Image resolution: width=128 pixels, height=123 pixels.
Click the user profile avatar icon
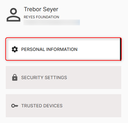click(x=13, y=15)
